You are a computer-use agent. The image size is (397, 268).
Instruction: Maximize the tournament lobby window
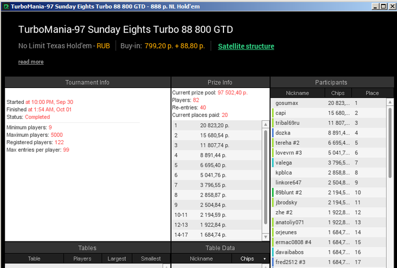coord(383,6)
